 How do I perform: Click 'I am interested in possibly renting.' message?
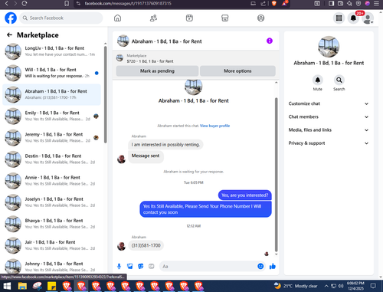click(x=165, y=145)
